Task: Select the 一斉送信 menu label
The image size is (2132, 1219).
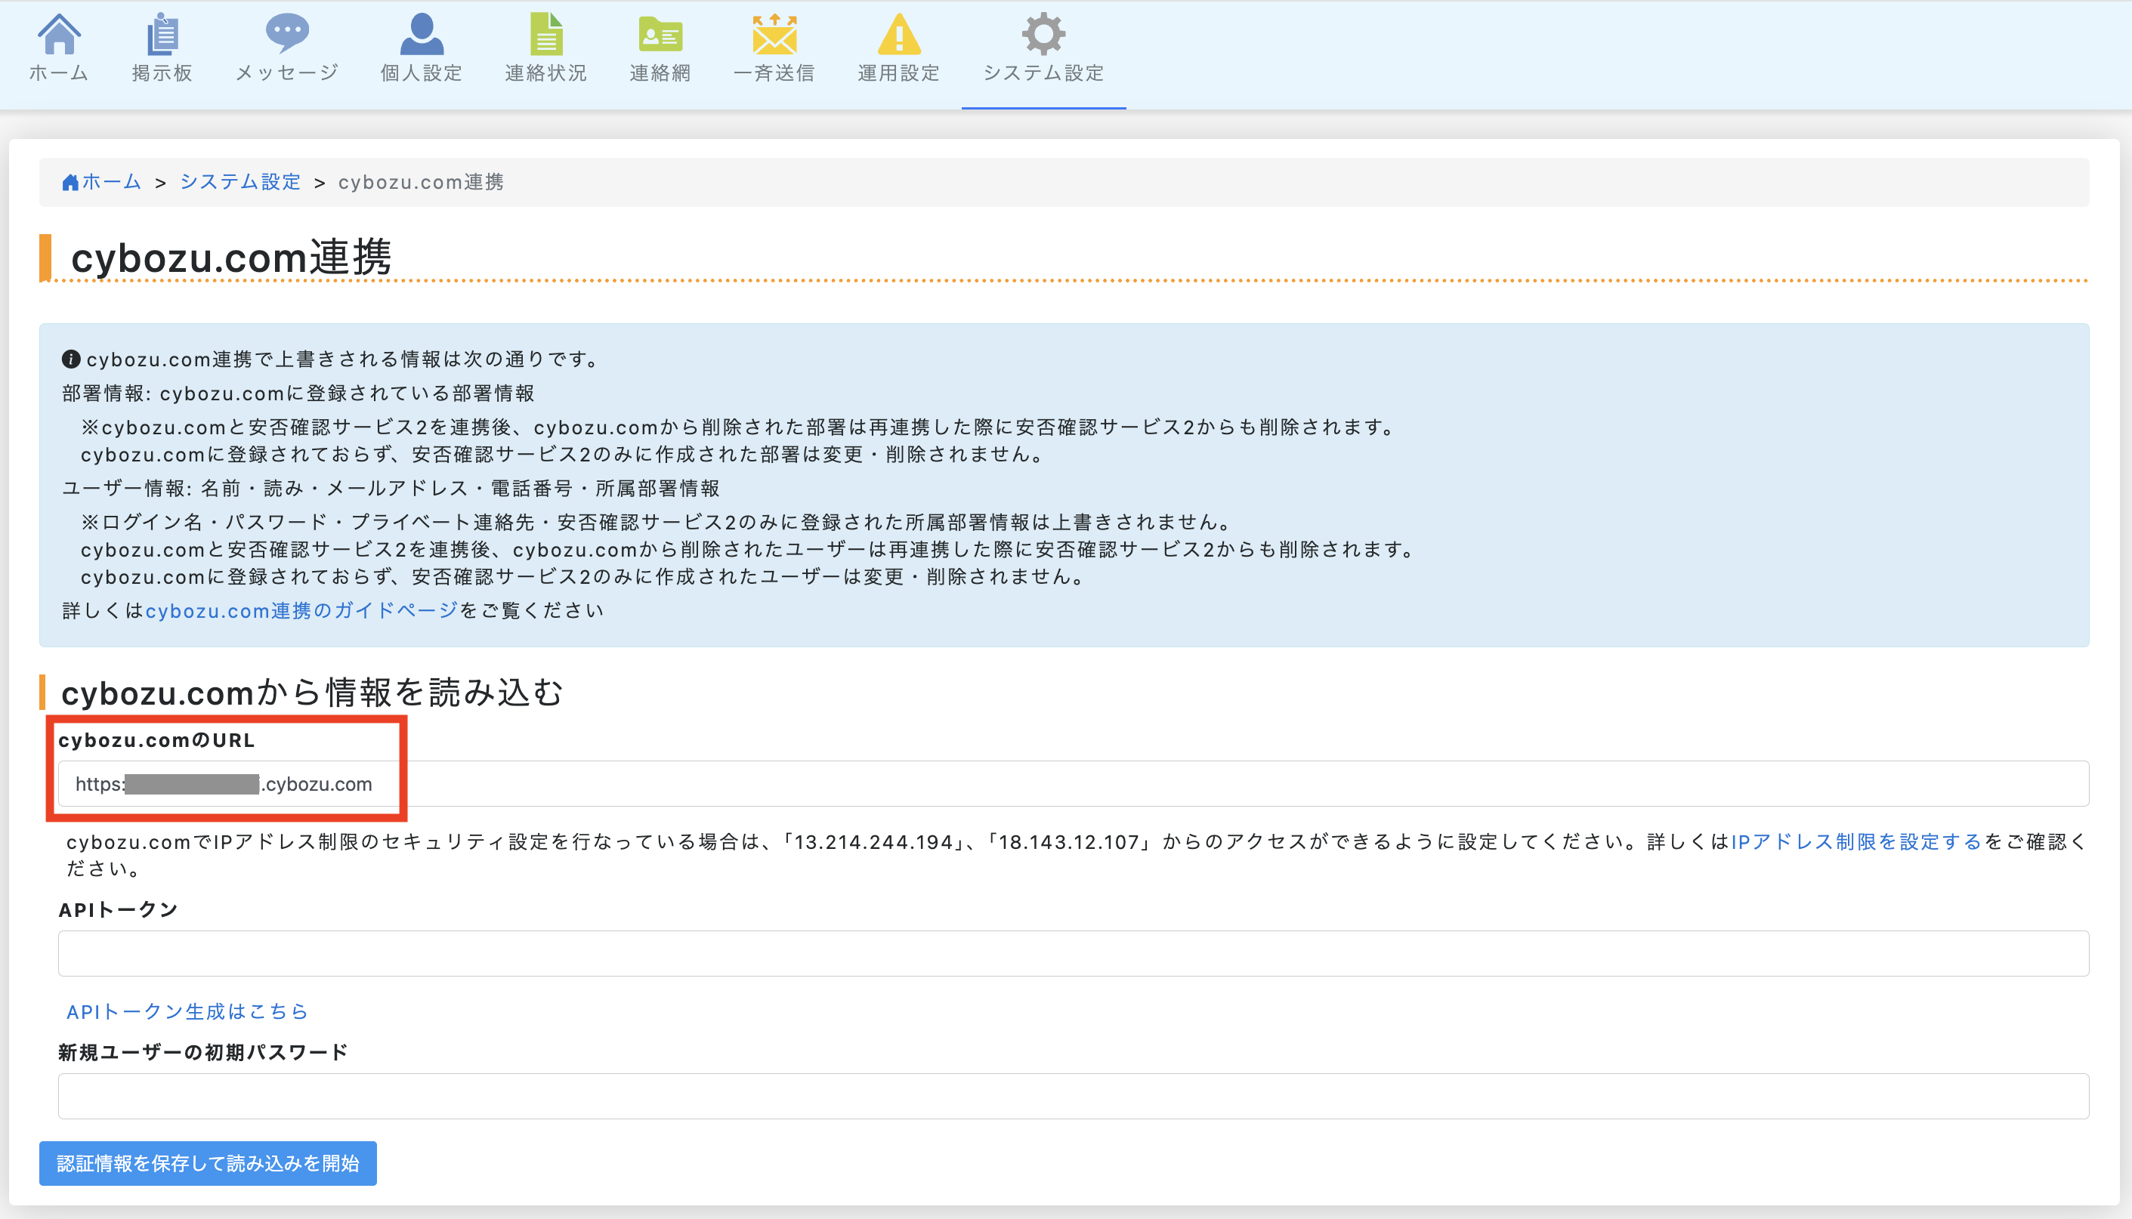Action: pyautogui.click(x=774, y=74)
